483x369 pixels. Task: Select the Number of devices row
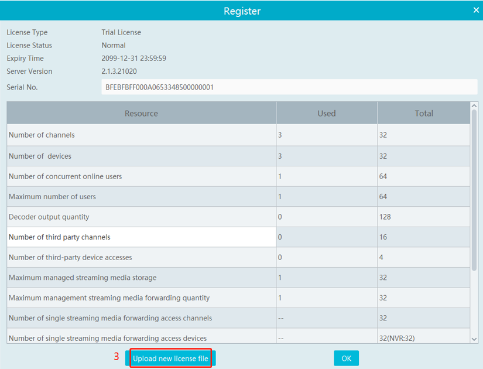141,156
